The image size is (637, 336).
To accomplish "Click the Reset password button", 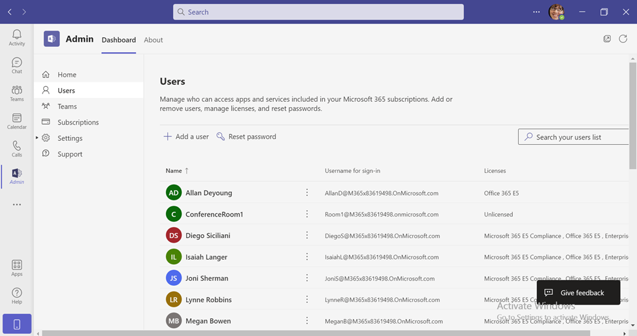I will pyautogui.click(x=246, y=137).
